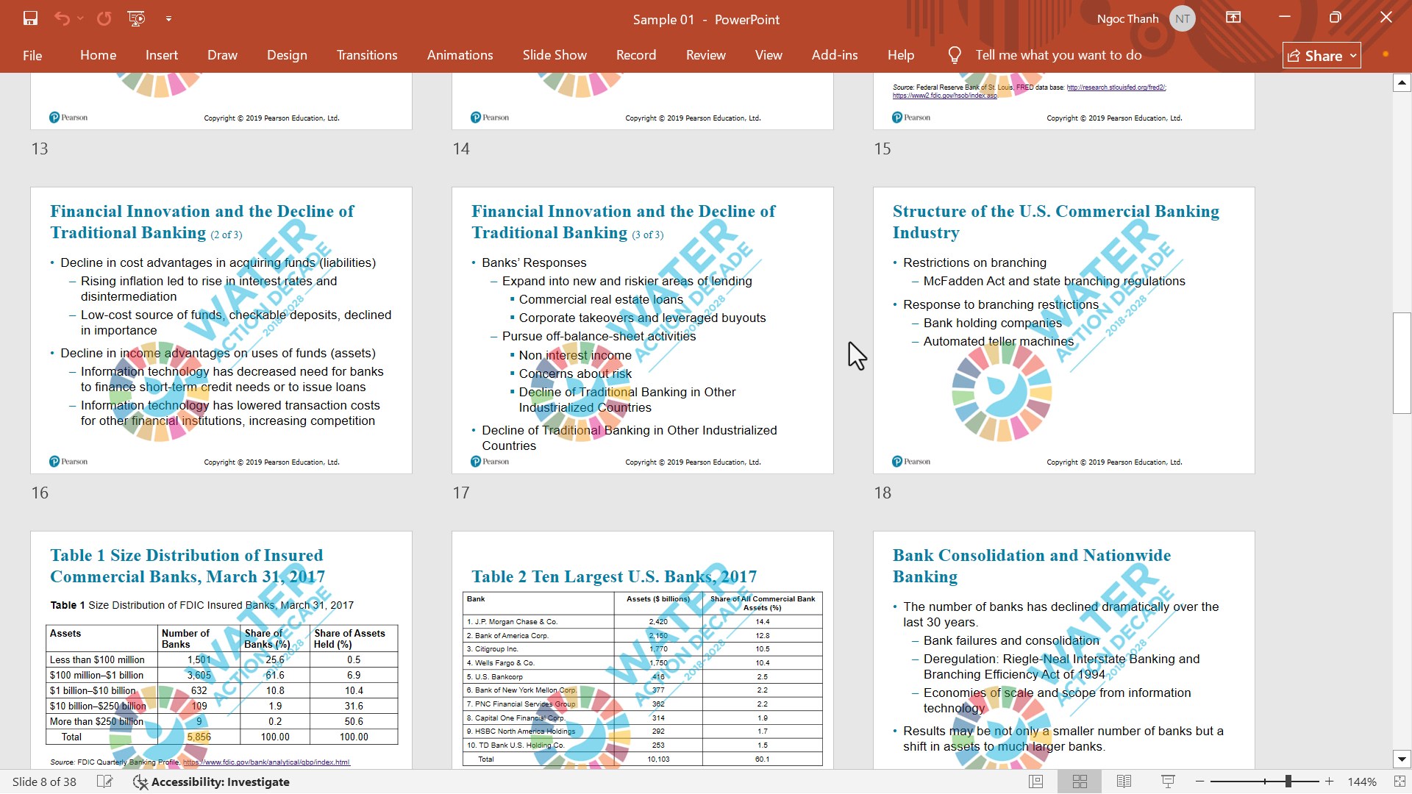Switch to Normal view in the status bar
Viewport: 1412px width, 794px height.
1035,782
